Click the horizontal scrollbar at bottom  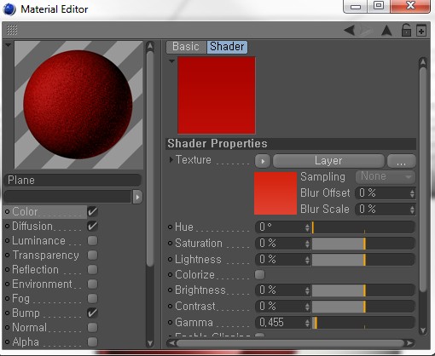(290, 343)
